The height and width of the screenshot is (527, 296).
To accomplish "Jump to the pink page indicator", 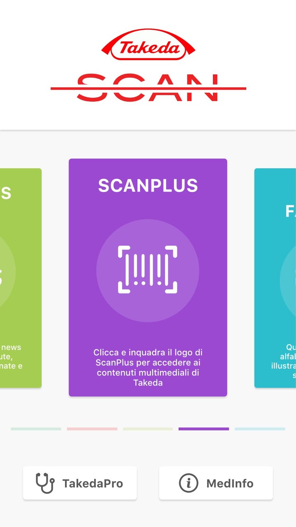I will (x=92, y=429).
